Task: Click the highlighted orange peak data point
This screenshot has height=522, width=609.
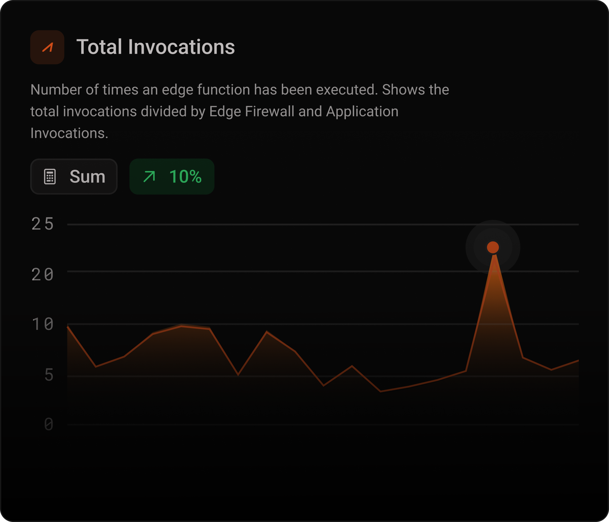Action: click(493, 247)
